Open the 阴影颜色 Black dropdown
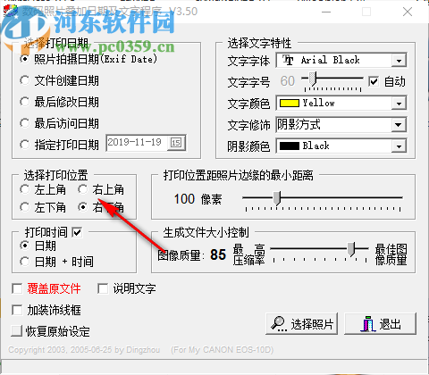The height and width of the screenshot is (375, 429). [399, 146]
